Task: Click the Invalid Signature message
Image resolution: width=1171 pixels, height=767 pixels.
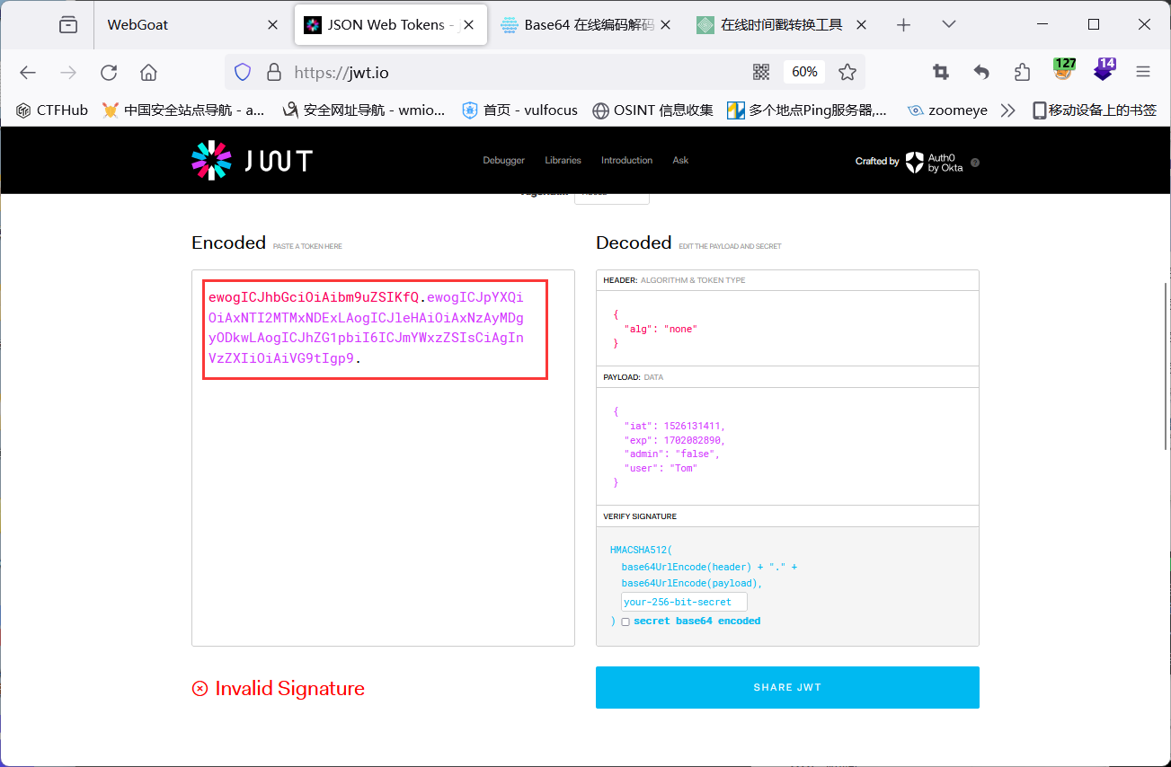Action: tap(279, 689)
